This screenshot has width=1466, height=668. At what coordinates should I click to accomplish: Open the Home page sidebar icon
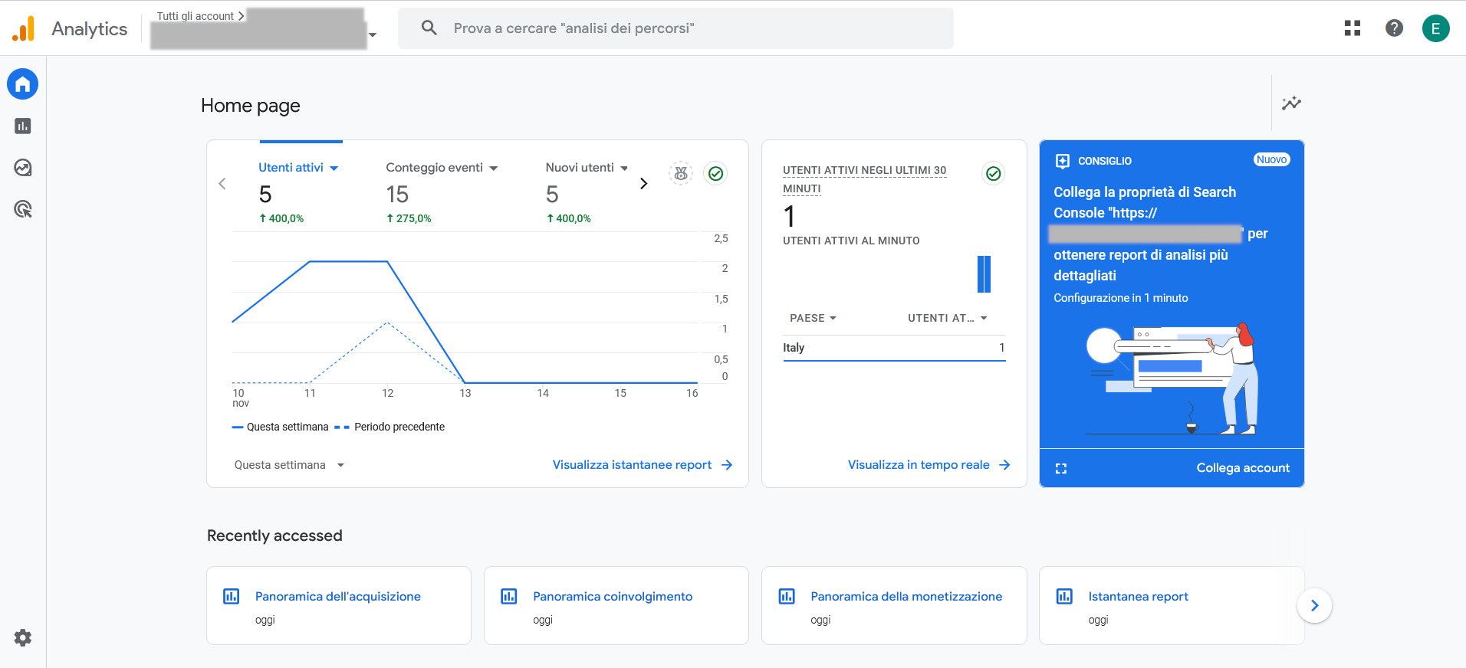point(23,84)
